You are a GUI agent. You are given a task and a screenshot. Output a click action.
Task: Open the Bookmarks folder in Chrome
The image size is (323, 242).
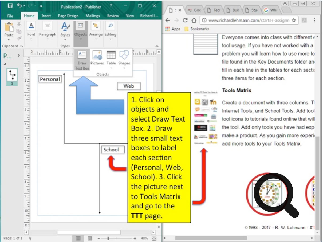(x=197, y=29)
